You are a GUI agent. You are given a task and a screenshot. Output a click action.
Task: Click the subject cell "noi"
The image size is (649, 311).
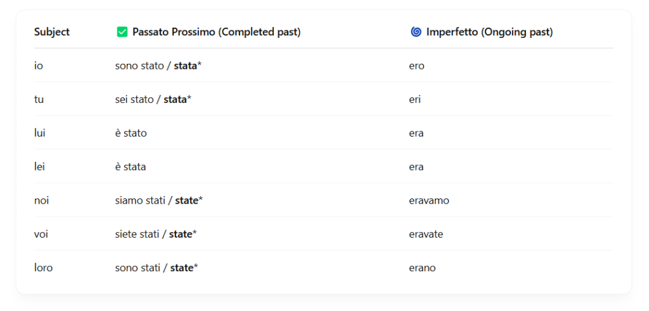pos(42,200)
